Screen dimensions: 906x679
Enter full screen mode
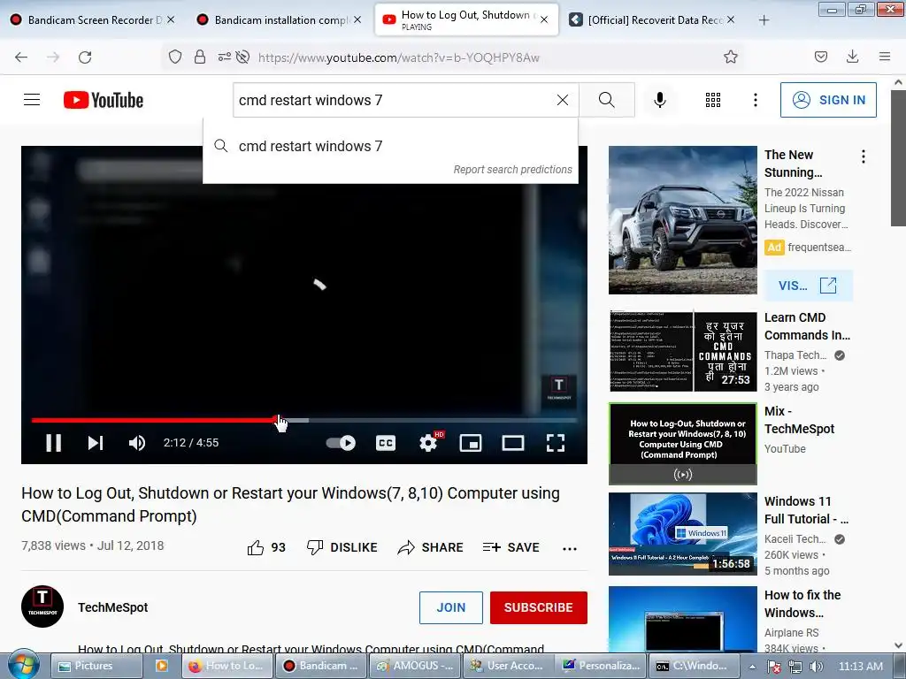pyautogui.click(x=556, y=443)
